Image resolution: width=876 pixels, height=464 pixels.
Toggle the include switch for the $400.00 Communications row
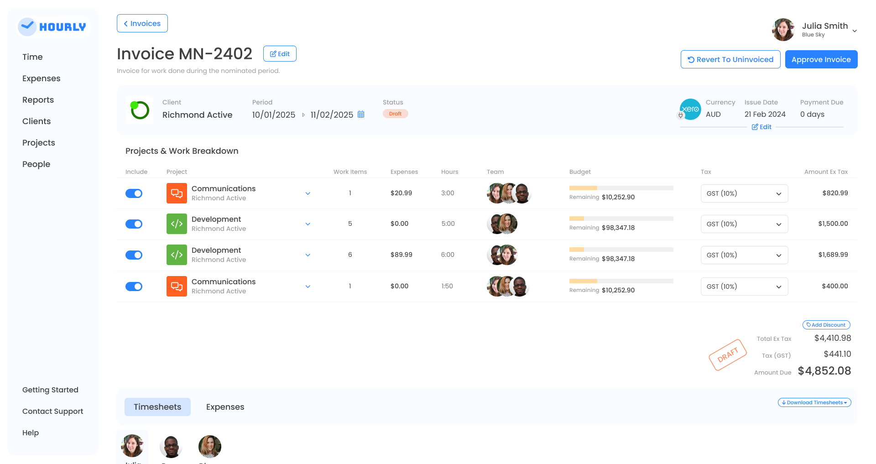pyautogui.click(x=134, y=287)
